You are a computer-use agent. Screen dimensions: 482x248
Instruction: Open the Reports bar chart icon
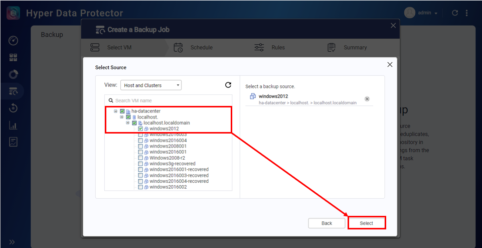[13, 125]
